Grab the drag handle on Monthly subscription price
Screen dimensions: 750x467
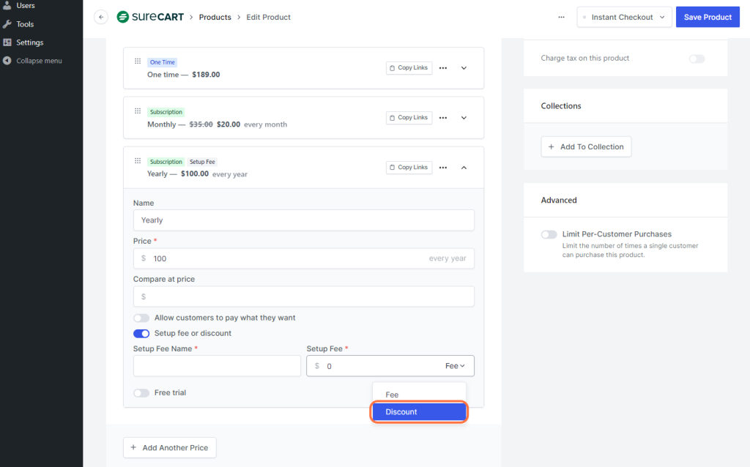(x=138, y=111)
